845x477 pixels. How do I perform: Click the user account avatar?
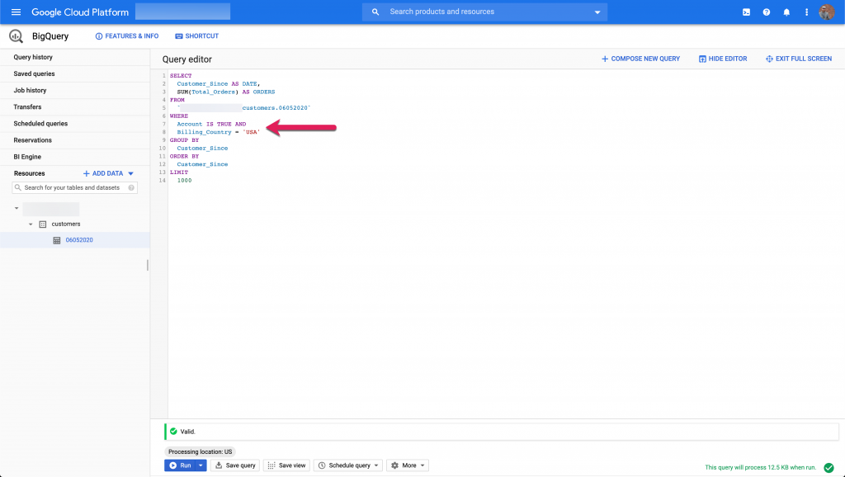pyautogui.click(x=826, y=12)
